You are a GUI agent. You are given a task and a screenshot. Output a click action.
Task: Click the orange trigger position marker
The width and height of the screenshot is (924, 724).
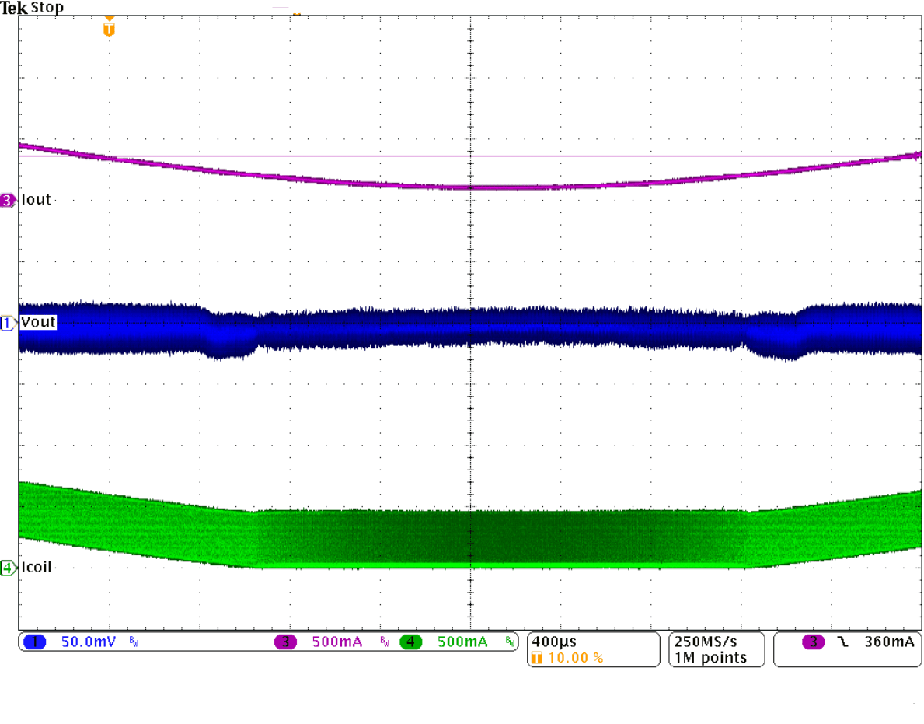[108, 30]
